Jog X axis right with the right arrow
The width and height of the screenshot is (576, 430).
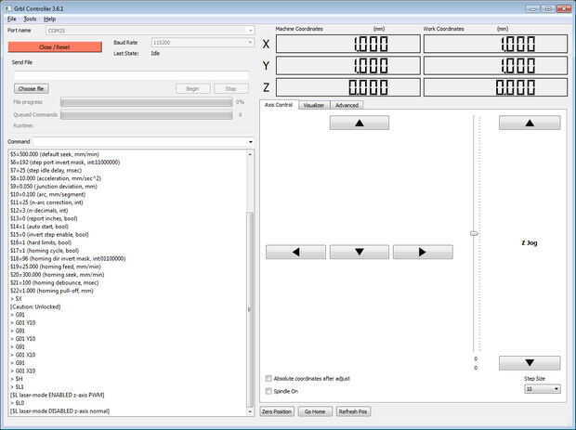[x=423, y=253]
